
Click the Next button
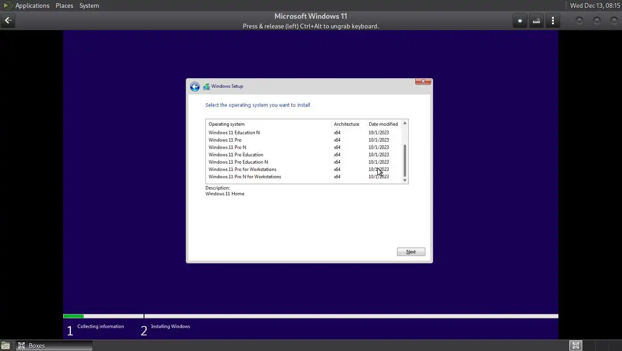pos(411,252)
